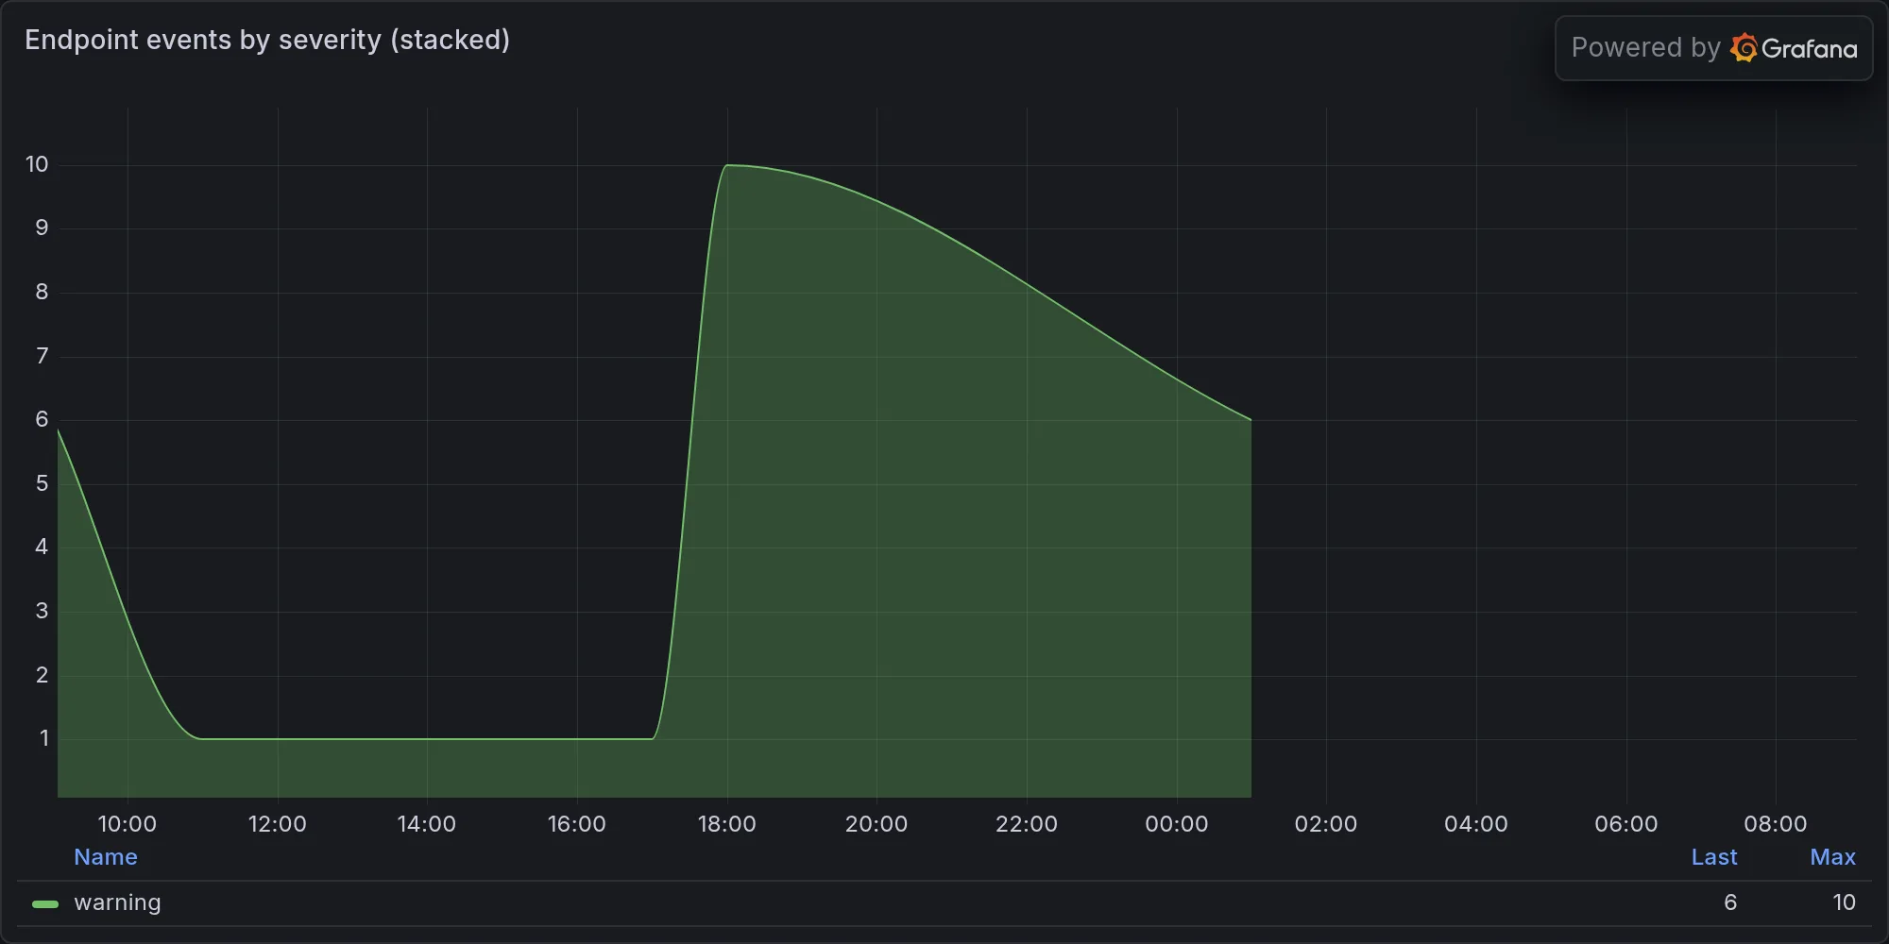Viewport: 1889px width, 944px height.
Task: Click the 06:00 x-axis label
Action: click(x=1625, y=824)
